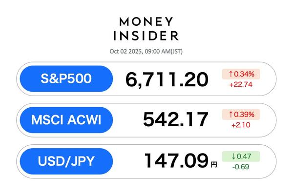
Task: Select the S&P500 blue label
Action: point(65,78)
